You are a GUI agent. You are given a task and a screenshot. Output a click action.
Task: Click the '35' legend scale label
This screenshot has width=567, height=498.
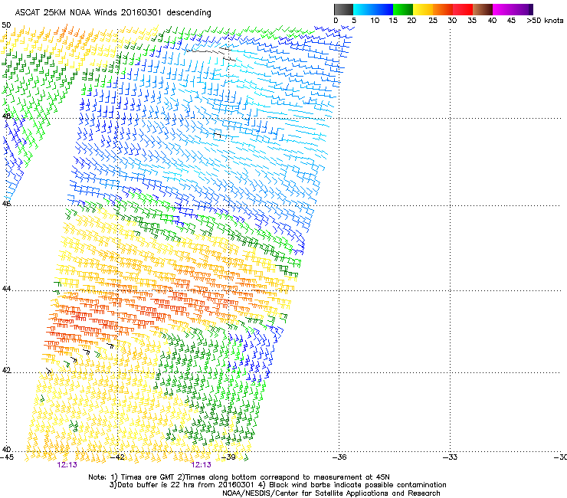pyautogui.click(x=472, y=21)
